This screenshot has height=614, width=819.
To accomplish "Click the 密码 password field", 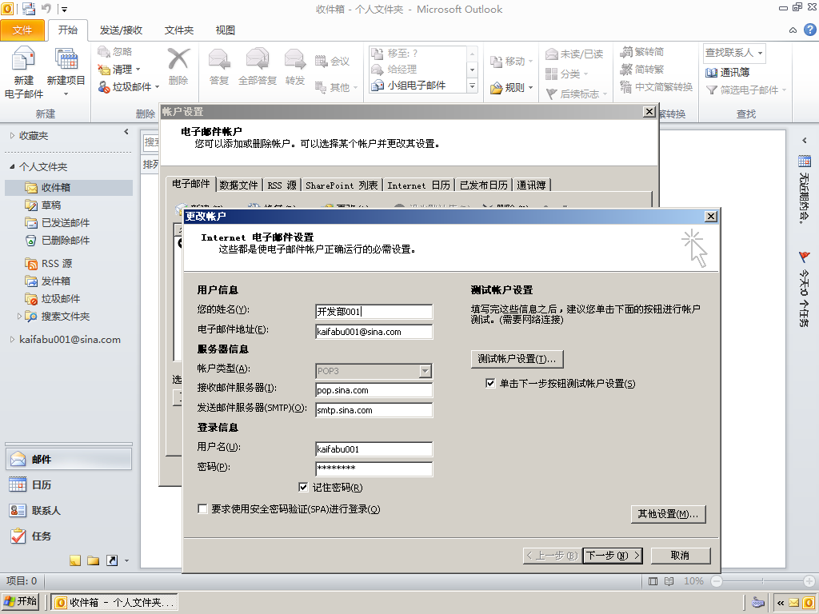I will 374,468.
